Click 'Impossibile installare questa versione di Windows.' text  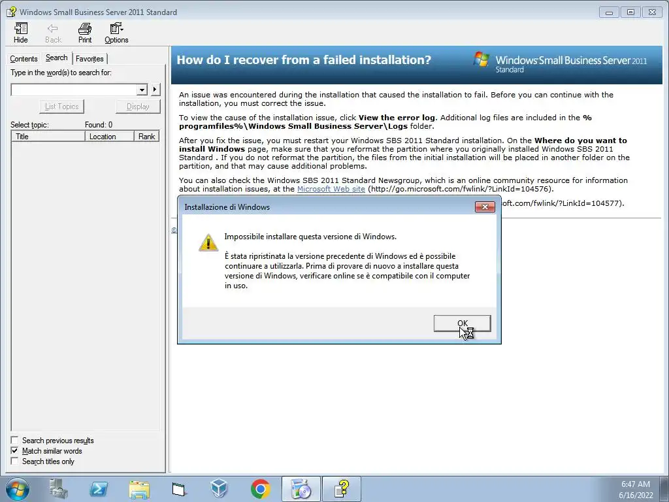tap(310, 237)
